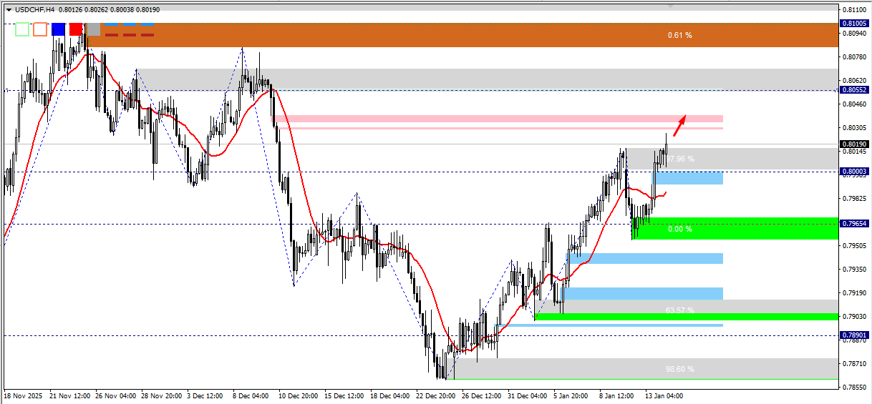Screen dimensions: 872x404
Task: Click the red up arrow on the chart
Action: (x=679, y=125)
